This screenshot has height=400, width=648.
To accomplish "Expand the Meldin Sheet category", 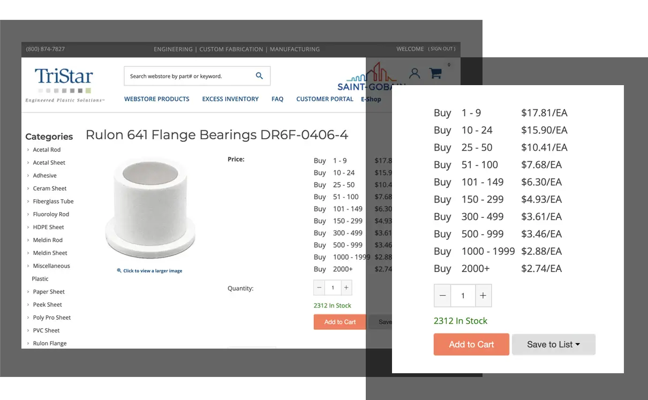I will [x=50, y=253].
